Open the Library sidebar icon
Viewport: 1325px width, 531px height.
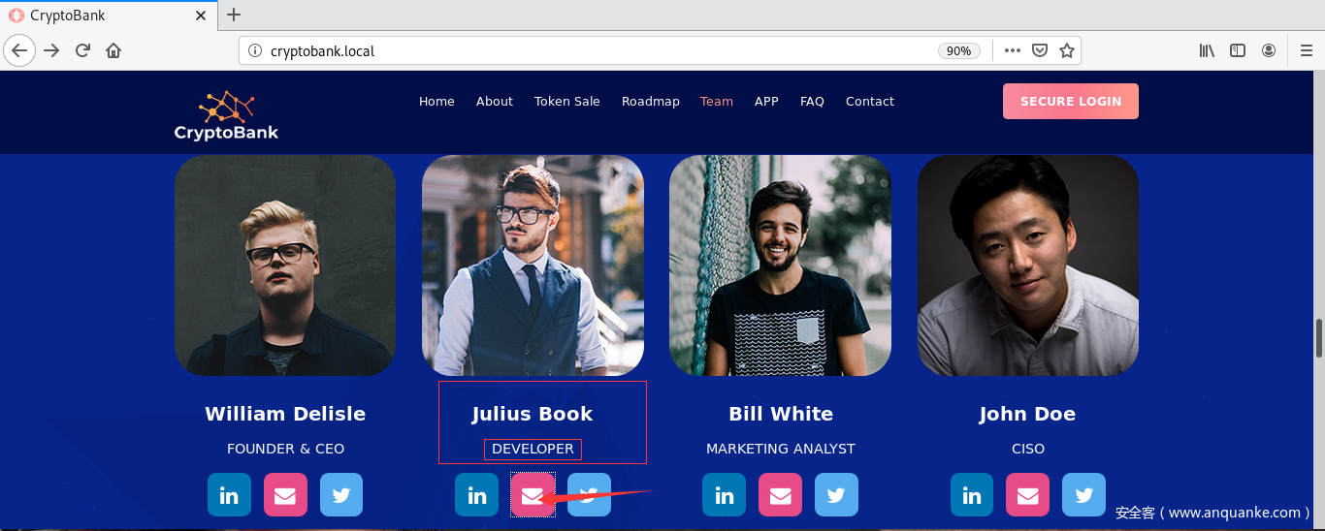coord(1207,50)
